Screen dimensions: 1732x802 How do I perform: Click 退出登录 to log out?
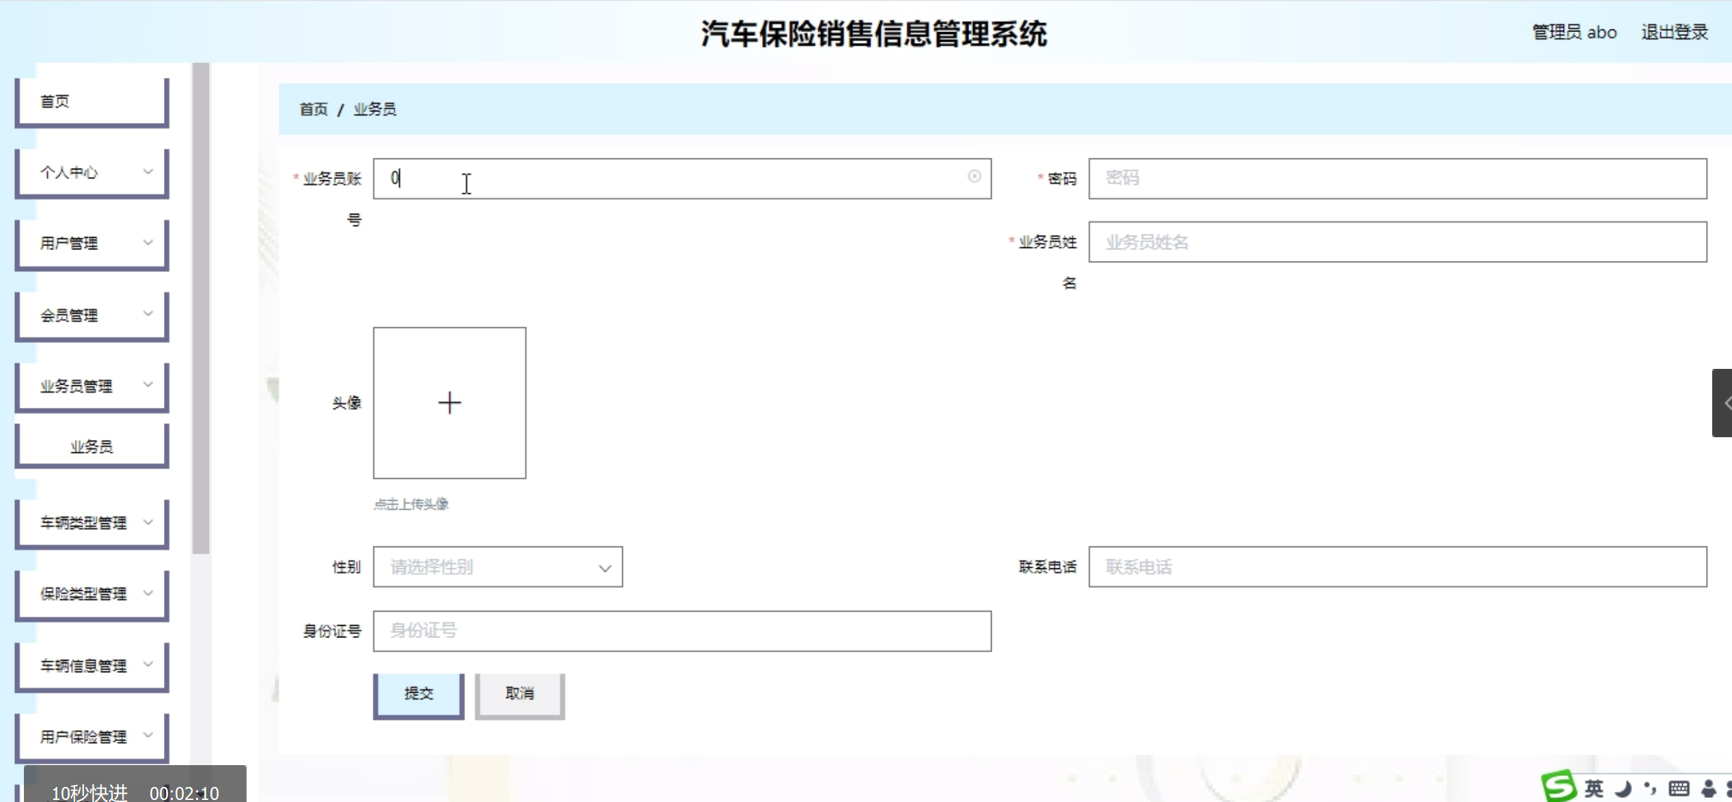(1675, 32)
